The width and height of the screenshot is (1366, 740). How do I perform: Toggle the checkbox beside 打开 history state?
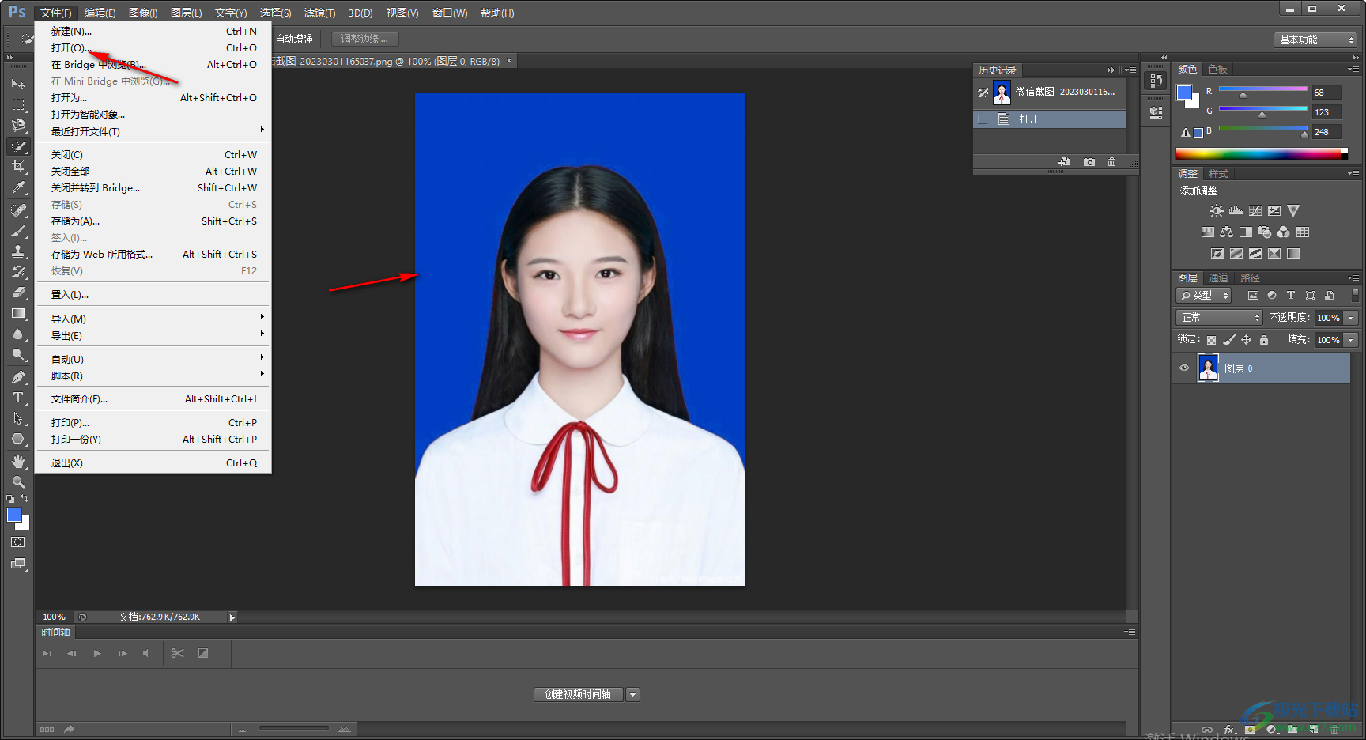[983, 119]
